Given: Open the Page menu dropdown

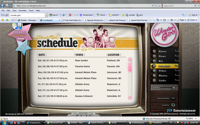Looking at the screenshot, I should 181,20.
